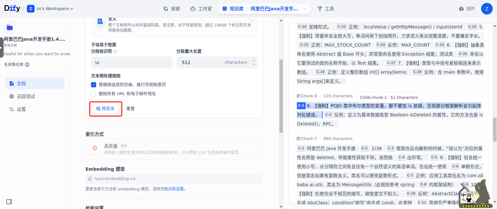
Task: Go to the 知识库 tab
Action: tap(233, 9)
